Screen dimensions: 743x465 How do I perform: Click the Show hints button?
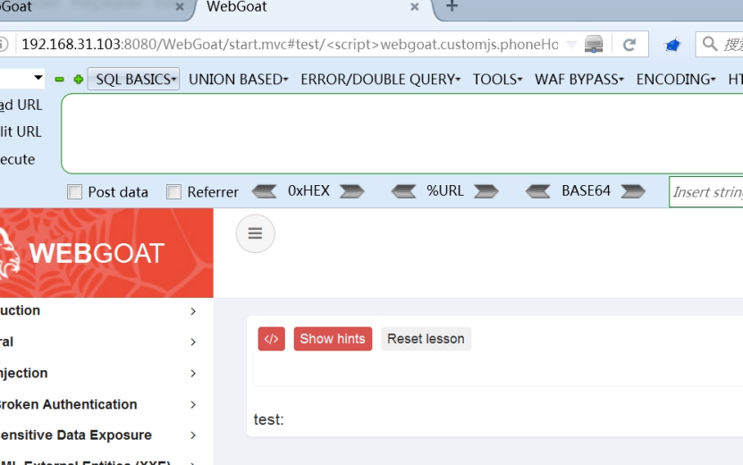333,339
